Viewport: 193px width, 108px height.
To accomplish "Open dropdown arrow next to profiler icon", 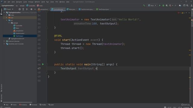I will (x=172, y=5).
